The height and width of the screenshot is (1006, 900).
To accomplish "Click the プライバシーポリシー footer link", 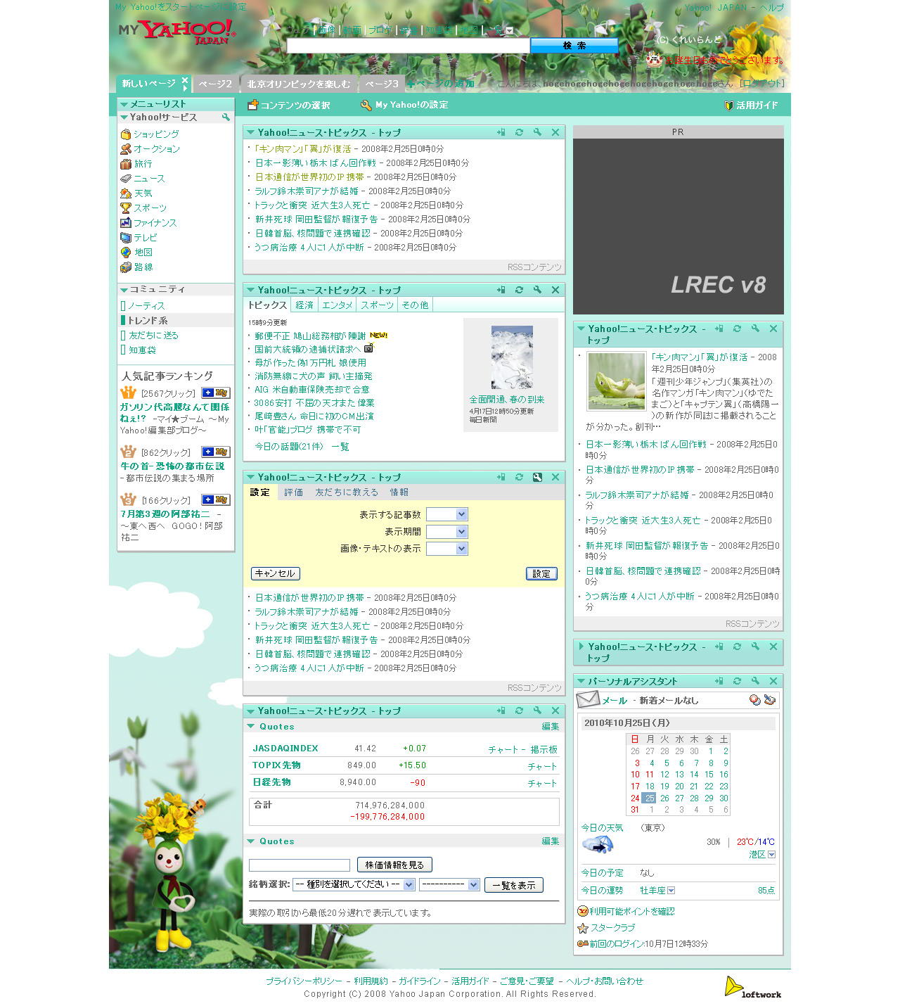I will pyautogui.click(x=304, y=981).
